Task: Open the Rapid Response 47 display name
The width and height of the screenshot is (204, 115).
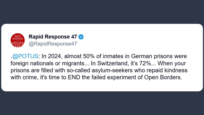Action: click(x=53, y=37)
